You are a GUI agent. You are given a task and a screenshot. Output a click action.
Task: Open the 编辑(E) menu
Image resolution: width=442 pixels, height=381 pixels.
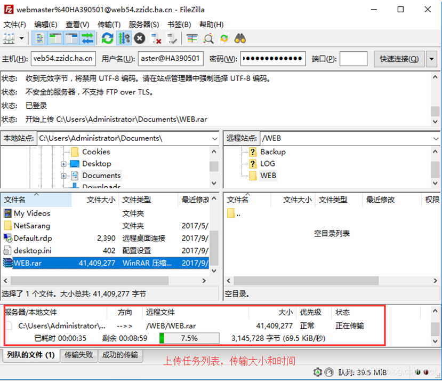(46, 25)
